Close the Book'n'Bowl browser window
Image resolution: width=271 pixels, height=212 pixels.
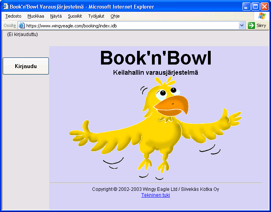tap(264, 7)
